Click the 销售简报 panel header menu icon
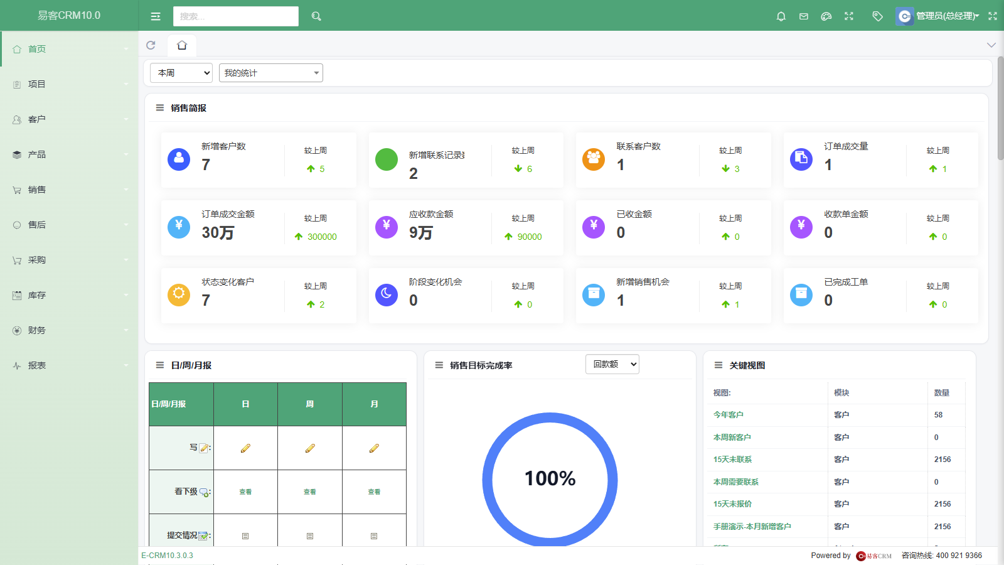The width and height of the screenshot is (1004, 565). tap(160, 108)
